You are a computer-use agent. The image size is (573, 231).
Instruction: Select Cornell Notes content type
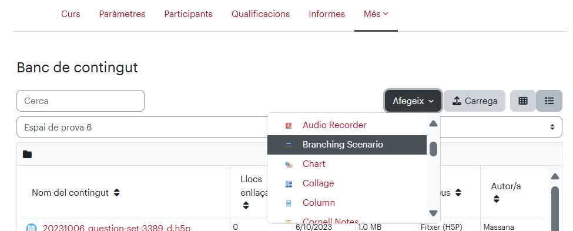[x=331, y=221]
